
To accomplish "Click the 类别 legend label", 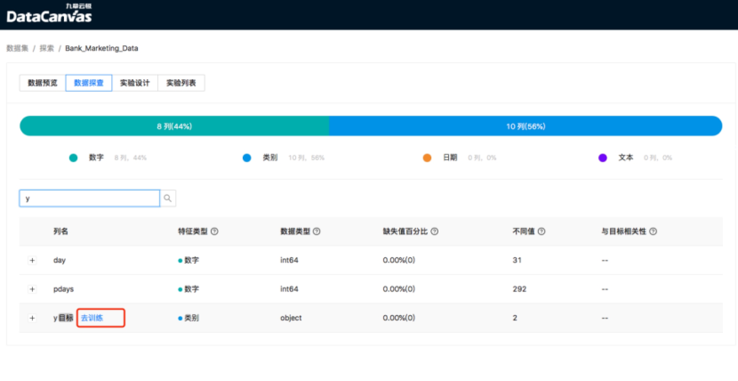I will tap(270, 158).
